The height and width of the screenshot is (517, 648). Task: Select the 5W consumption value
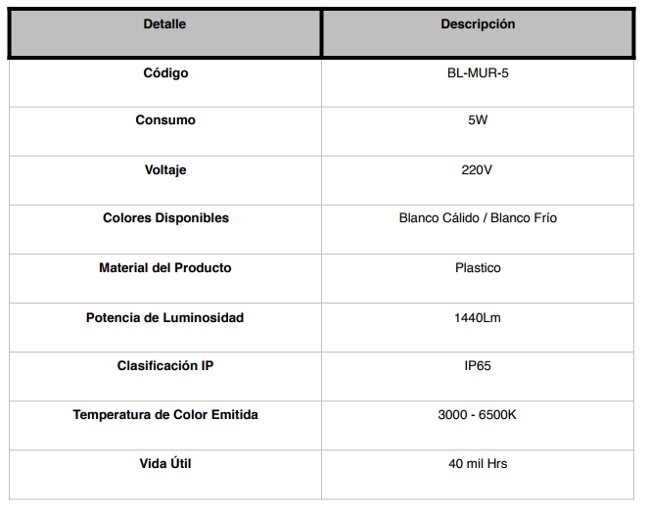pos(478,120)
